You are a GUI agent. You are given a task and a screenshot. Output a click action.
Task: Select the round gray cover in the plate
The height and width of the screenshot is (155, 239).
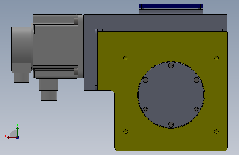point(171,95)
